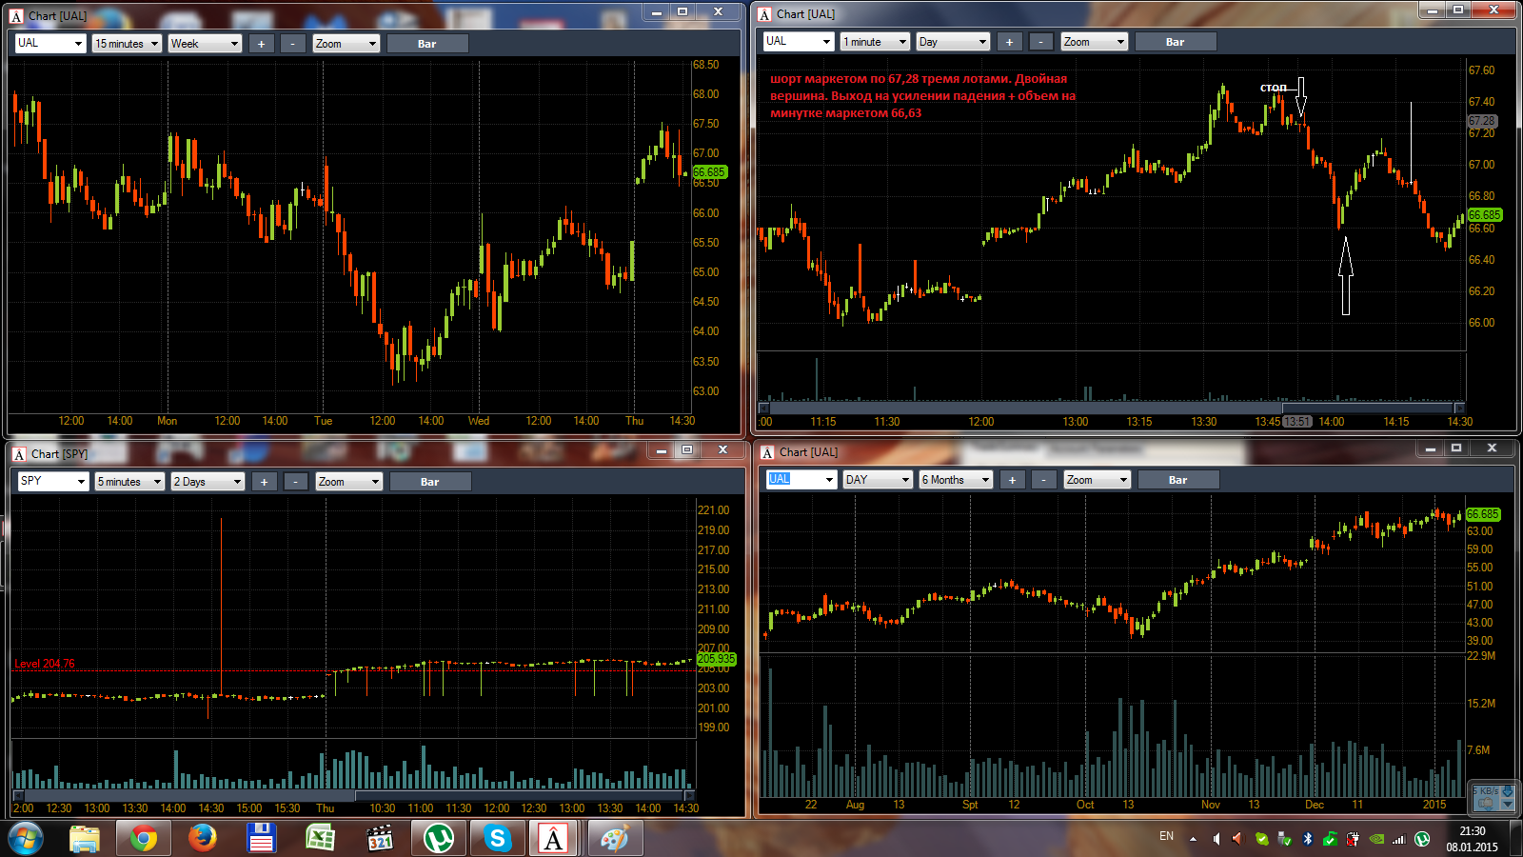Click the power plug battery tray icon
Viewport: 1523px width, 857px height.
click(1353, 839)
